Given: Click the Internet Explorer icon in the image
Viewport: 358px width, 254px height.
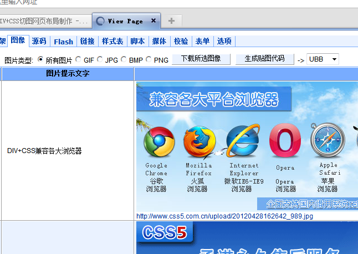Looking at the screenshot, I should 243,141.
